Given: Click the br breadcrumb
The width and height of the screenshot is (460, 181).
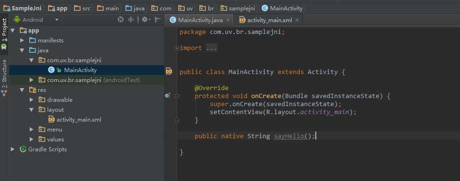Looking at the screenshot, I should (206, 8).
